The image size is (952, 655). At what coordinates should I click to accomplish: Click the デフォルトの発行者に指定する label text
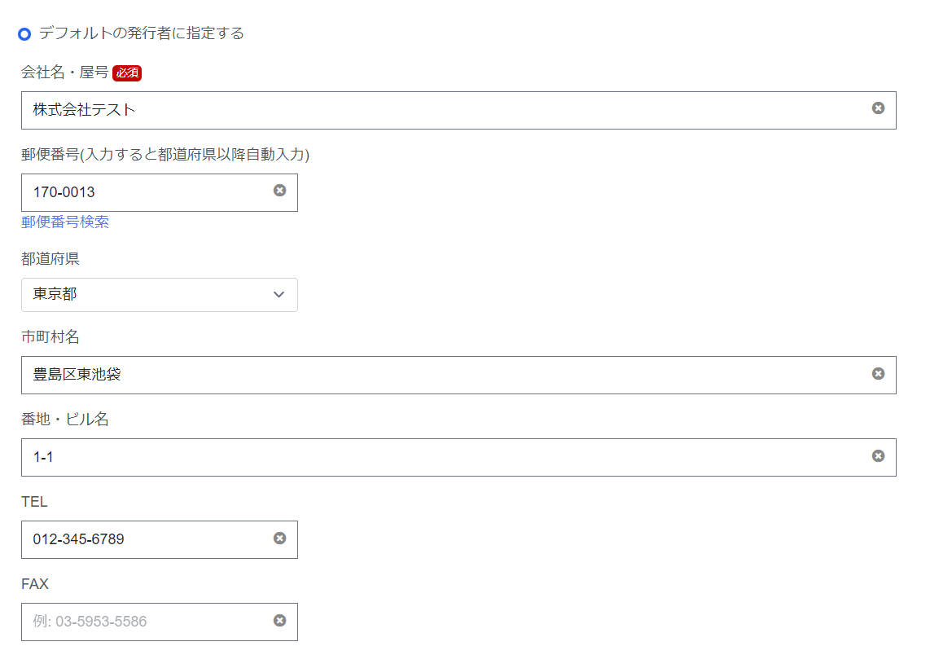tap(142, 33)
